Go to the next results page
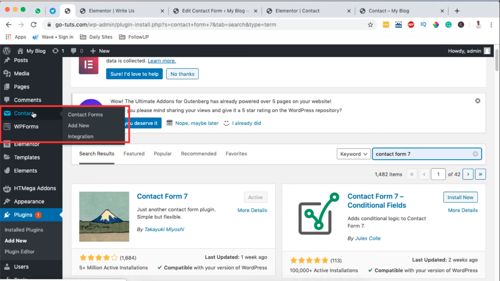This screenshot has width=500, height=281. tap(468, 174)
